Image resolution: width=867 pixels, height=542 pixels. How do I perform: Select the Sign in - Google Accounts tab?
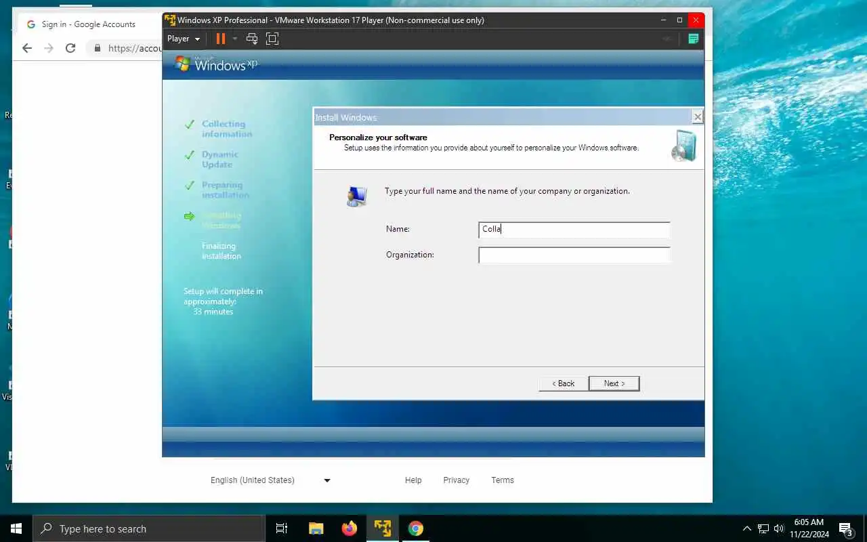pos(88,24)
